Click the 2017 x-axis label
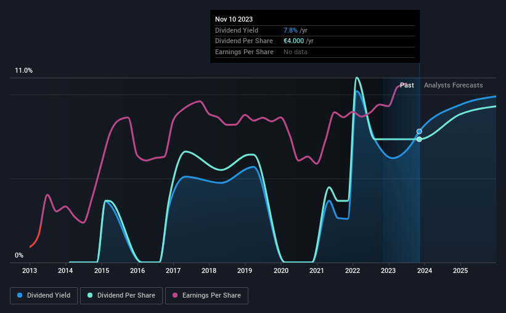 click(173, 270)
